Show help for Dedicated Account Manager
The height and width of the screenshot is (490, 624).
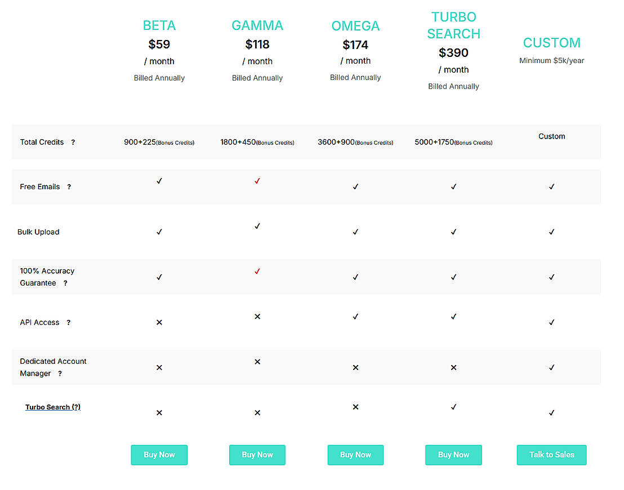tap(60, 374)
